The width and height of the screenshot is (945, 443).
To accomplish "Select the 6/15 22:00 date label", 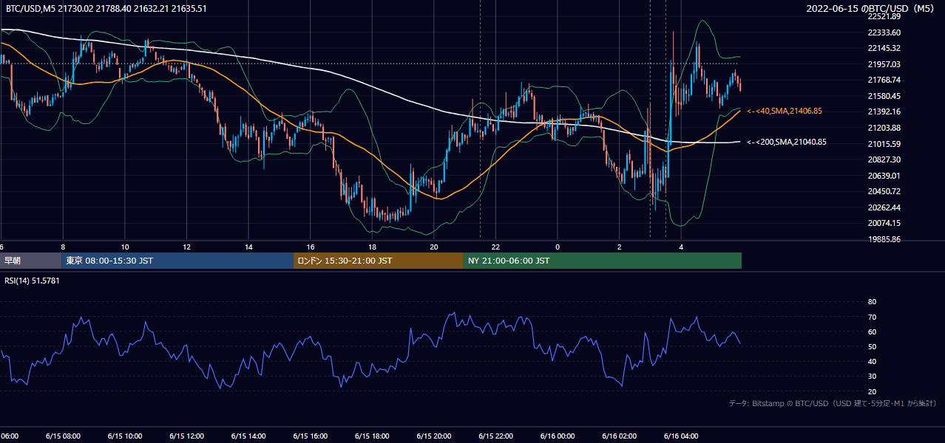I will click(x=495, y=436).
